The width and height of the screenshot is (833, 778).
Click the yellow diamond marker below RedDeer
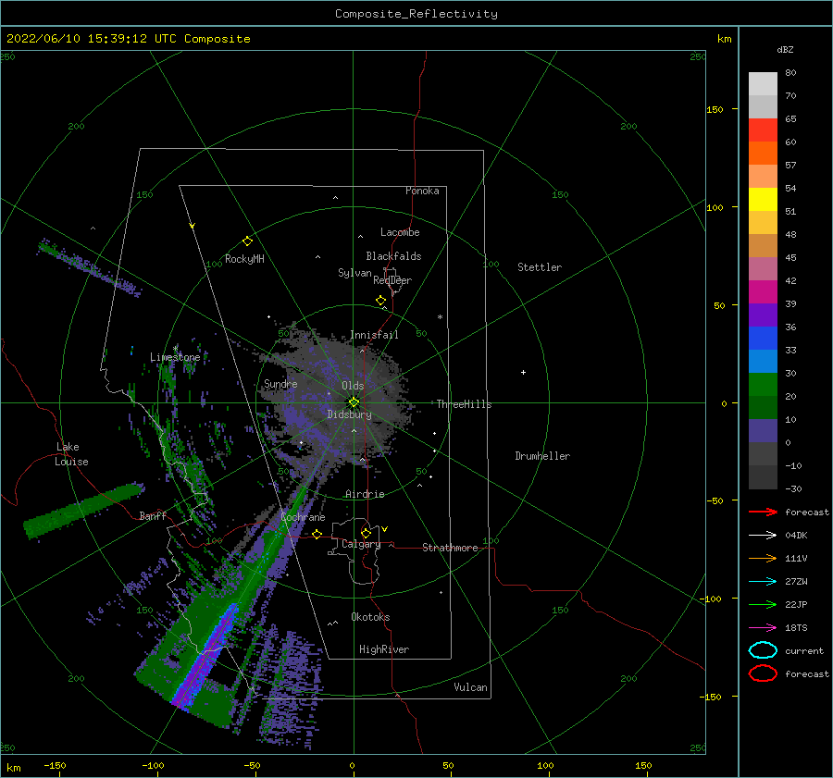point(381,301)
